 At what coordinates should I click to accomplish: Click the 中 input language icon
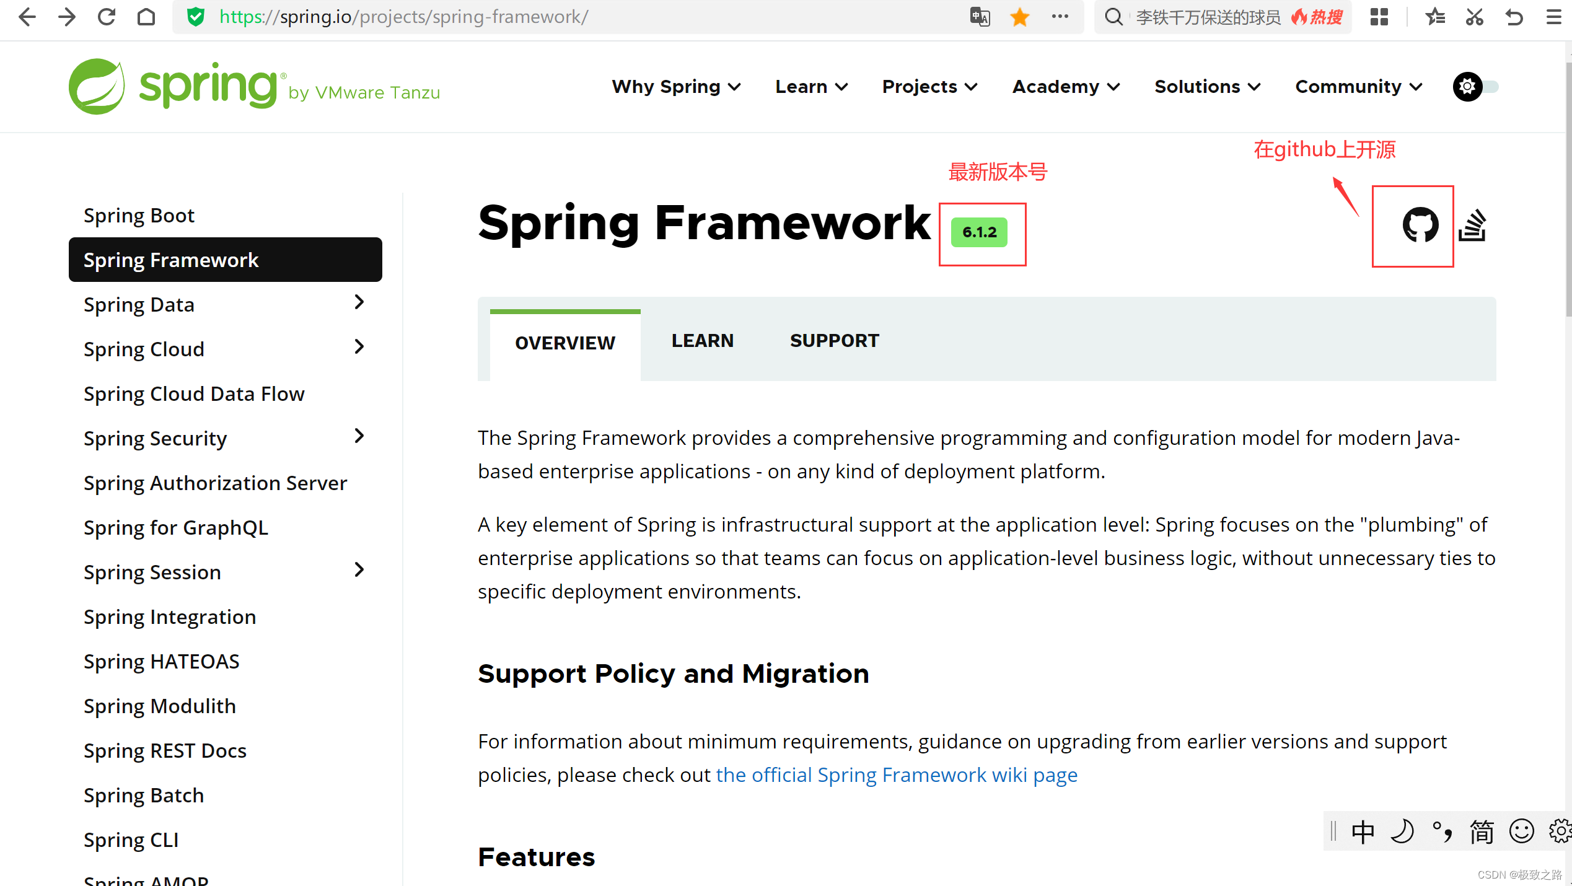[x=1363, y=831]
